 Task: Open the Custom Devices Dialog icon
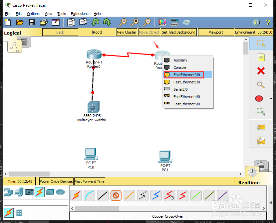pyautogui.click(x=174, y=22)
